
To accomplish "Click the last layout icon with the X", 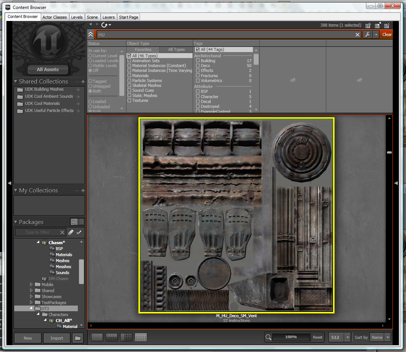I will 387,25.
